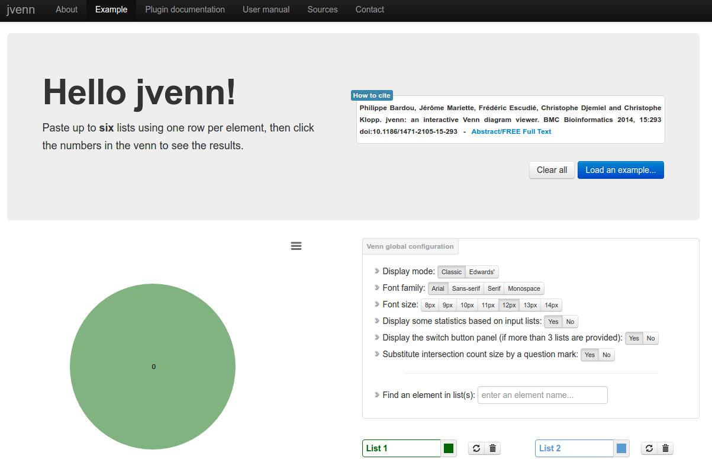Choose No for question mark substitution

coord(607,355)
